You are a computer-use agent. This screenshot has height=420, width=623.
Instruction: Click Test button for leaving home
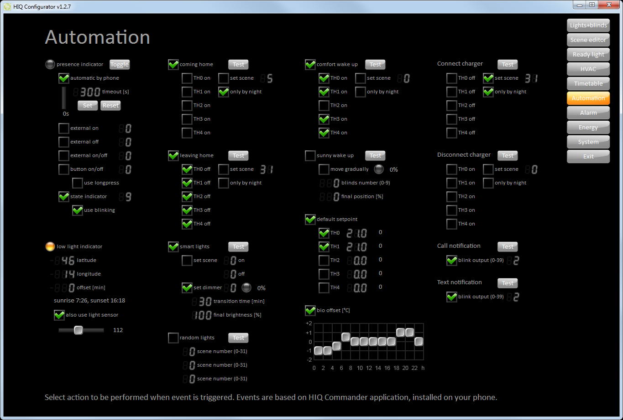(x=238, y=155)
